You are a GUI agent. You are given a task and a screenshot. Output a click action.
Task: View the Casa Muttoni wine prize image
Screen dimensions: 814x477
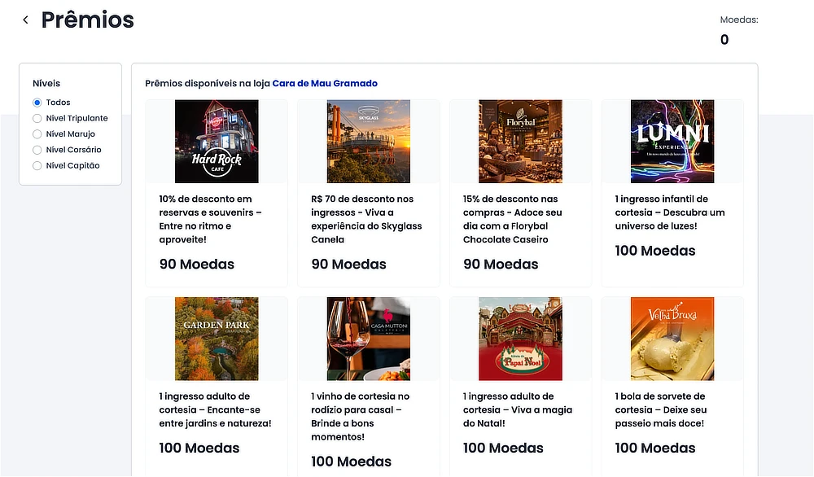(369, 339)
